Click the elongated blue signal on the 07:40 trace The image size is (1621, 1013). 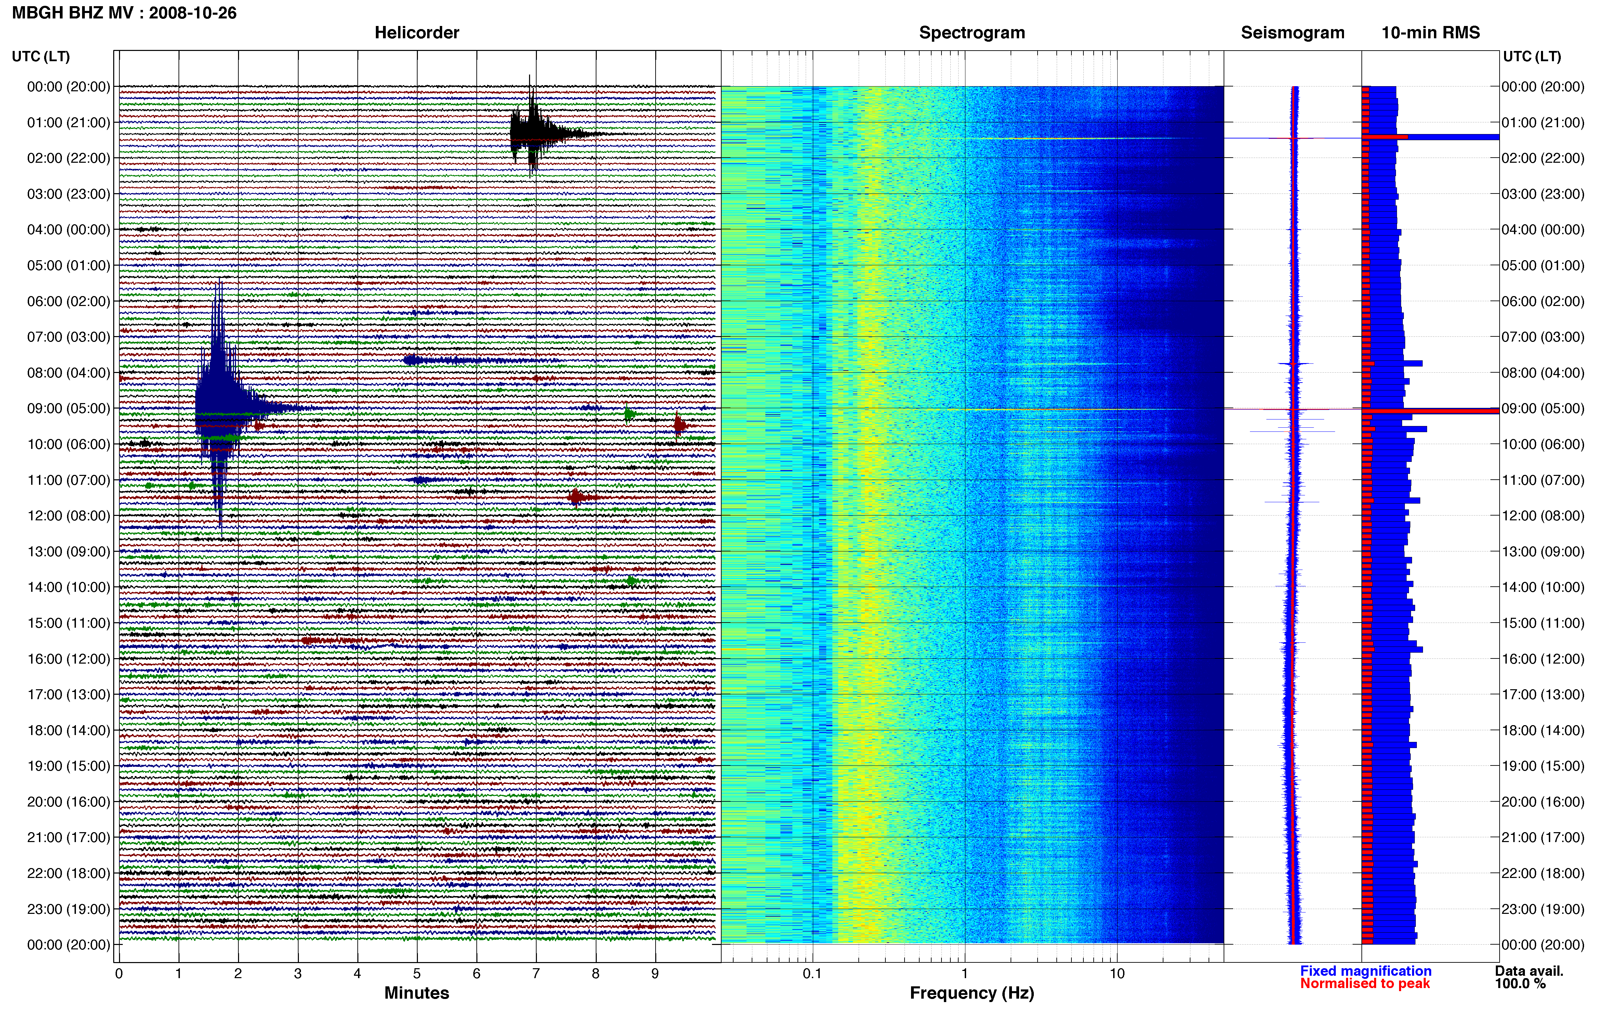[483, 360]
